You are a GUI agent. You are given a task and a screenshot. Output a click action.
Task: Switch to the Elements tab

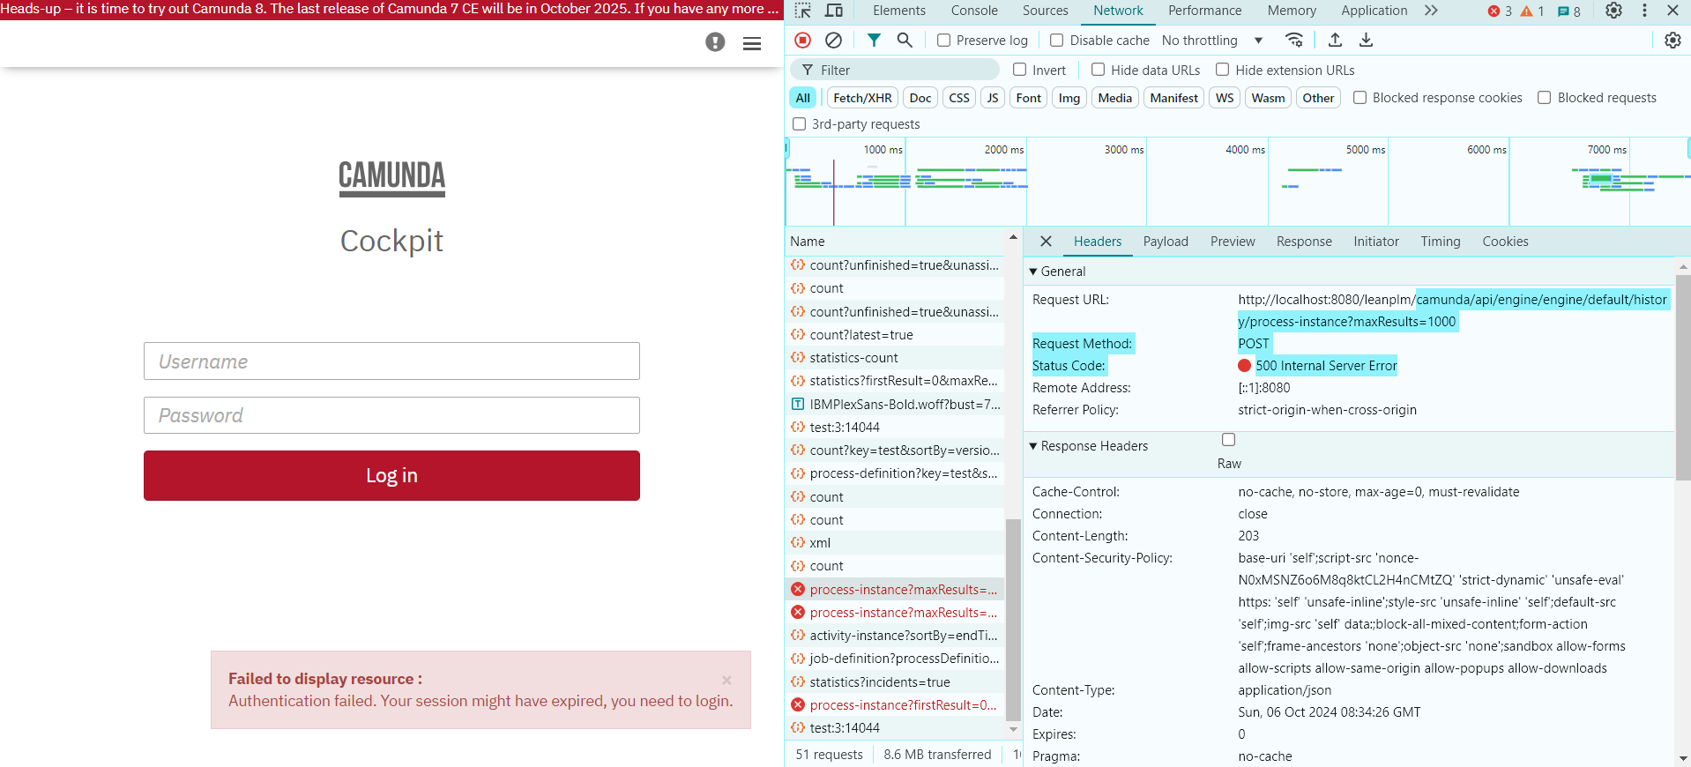(899, 11)
